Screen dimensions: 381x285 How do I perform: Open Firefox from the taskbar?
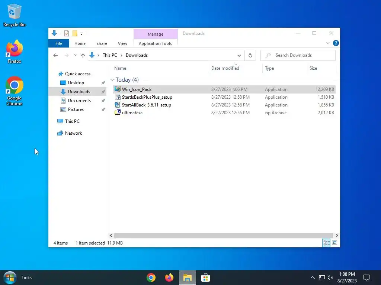point(169,278)
